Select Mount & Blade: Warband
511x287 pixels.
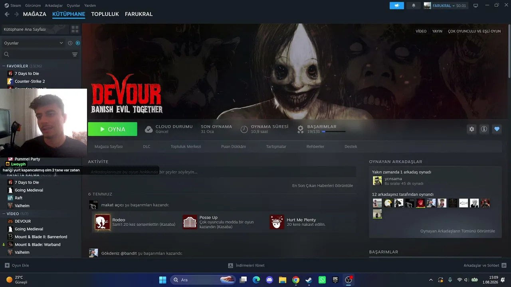tap(38, 244)
